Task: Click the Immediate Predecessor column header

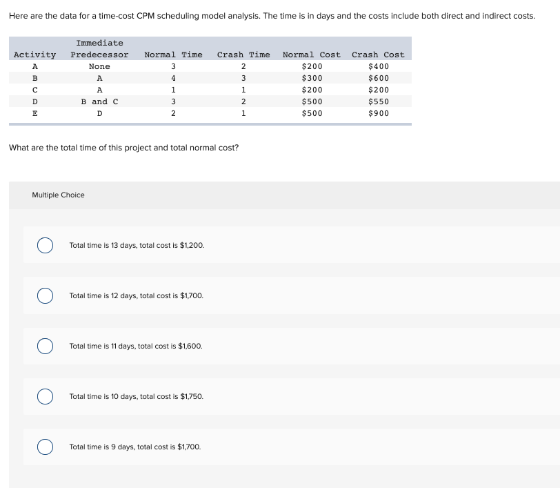Action: 99,49
